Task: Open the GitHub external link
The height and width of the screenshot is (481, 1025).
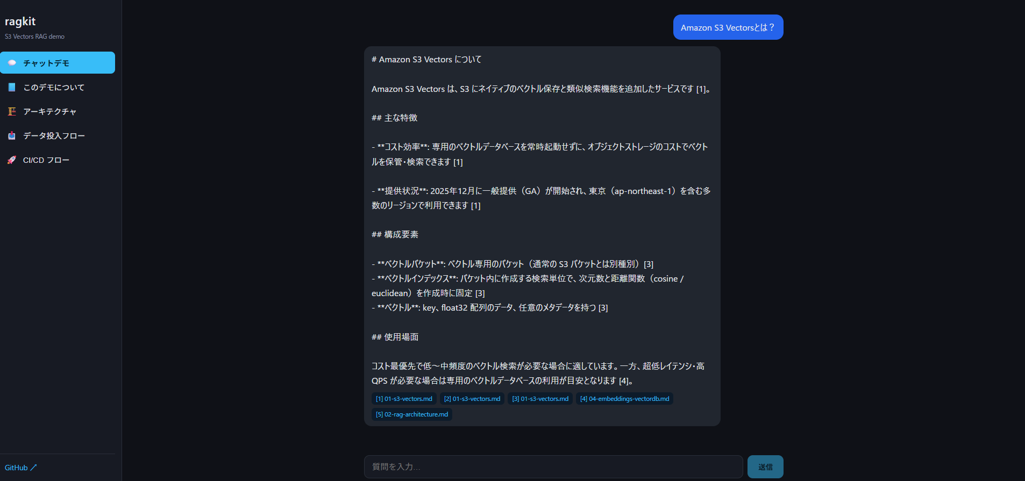Action: pos(20,468)
